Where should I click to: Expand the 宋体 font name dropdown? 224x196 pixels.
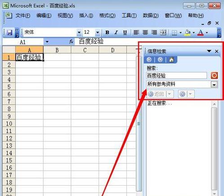point(79,32)
